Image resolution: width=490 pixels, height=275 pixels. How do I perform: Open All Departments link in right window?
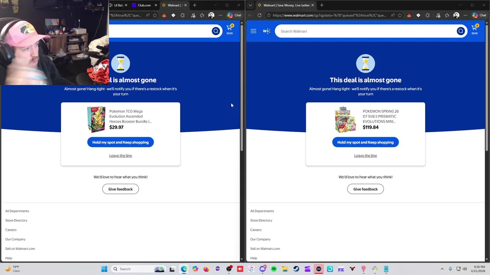pyautogui.click(x=262, y=211)
